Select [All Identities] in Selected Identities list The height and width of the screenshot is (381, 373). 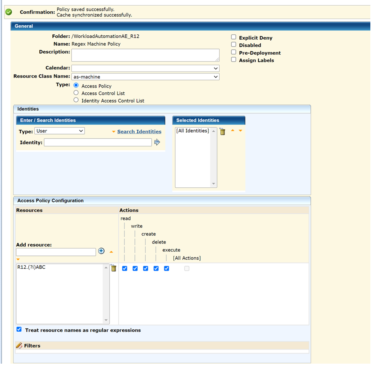[193, 131]
